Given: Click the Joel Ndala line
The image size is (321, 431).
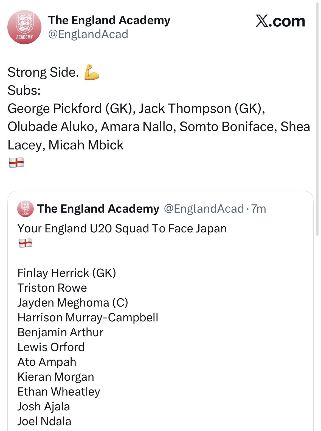Looking at the screenshot, I should click(x=44, y=421).
